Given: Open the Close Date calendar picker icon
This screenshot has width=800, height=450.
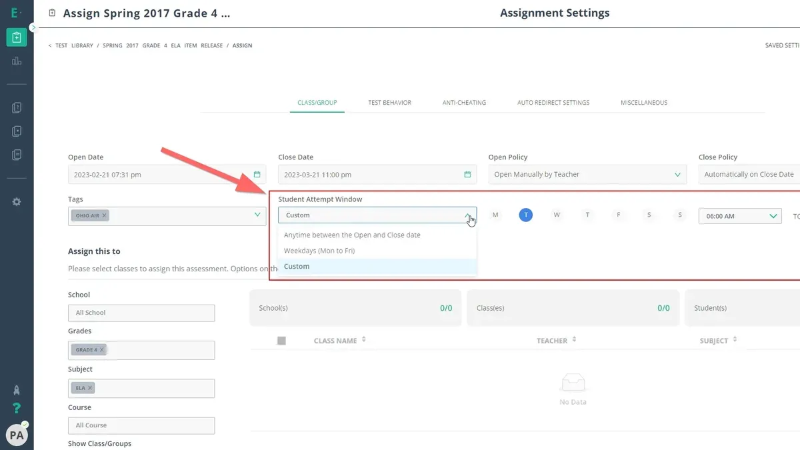Looking at the screenshot, I should (x=467, y=175).
